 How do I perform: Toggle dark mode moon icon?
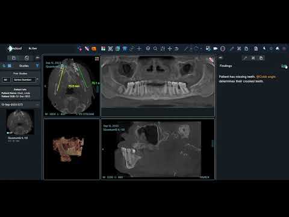[x=264, y=48]
